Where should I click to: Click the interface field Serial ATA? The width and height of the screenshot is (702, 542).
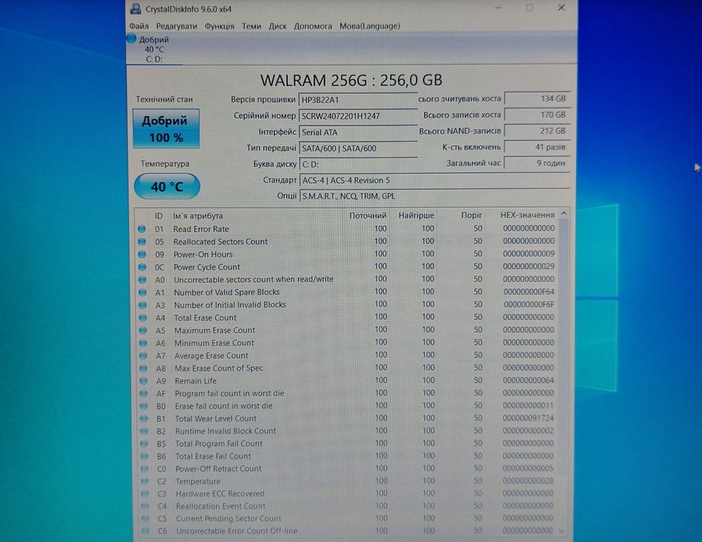[358, 132]
